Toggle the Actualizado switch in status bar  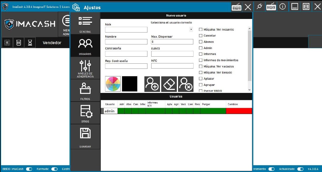pos(299,169)
